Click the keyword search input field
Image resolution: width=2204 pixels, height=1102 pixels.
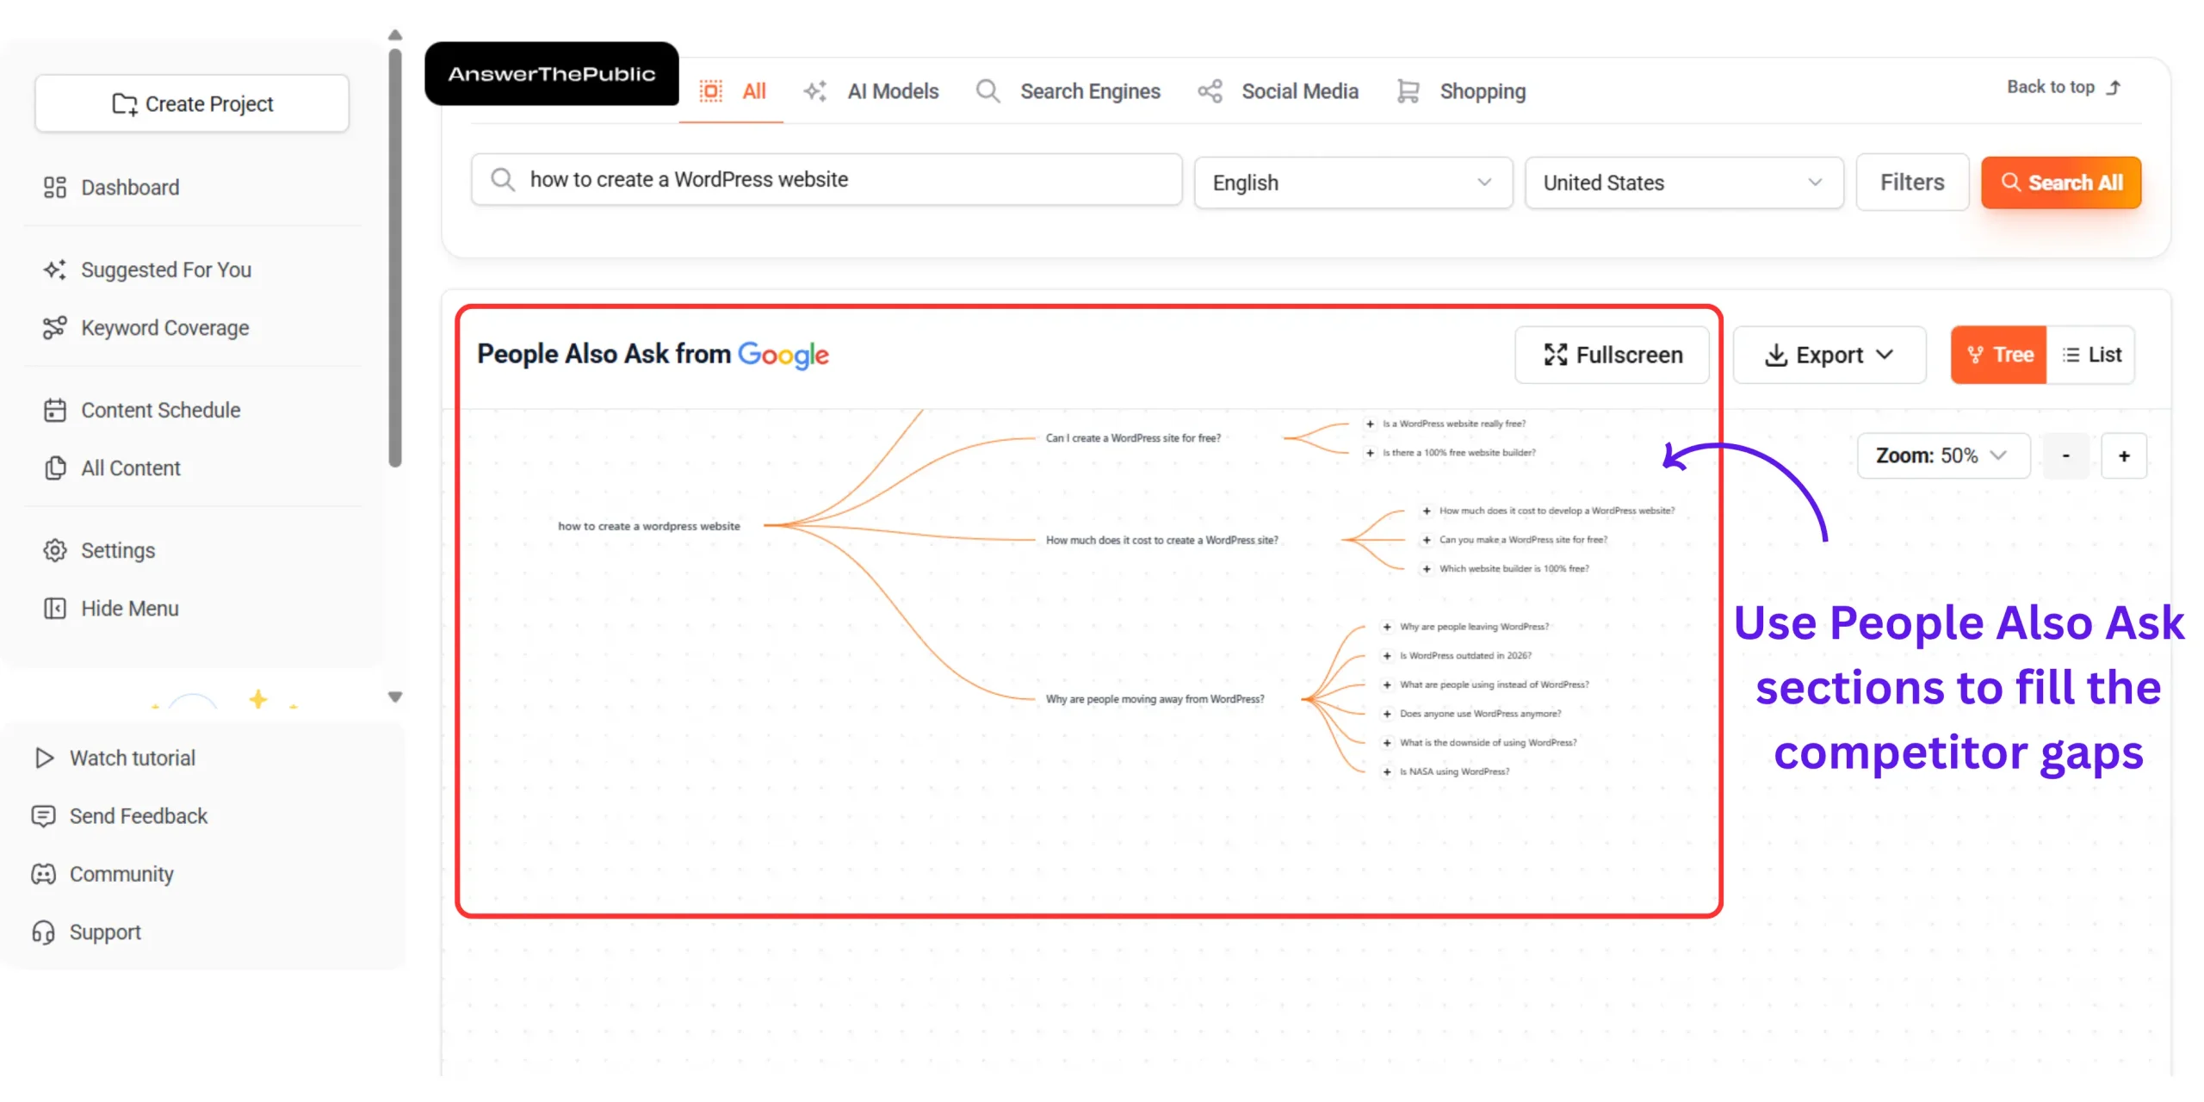(x=826, y=179)
